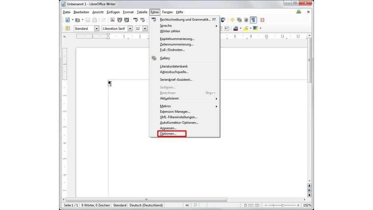Click the navigation circle button
The width and height of the screenshot is (373, 210).
(309, 190)
